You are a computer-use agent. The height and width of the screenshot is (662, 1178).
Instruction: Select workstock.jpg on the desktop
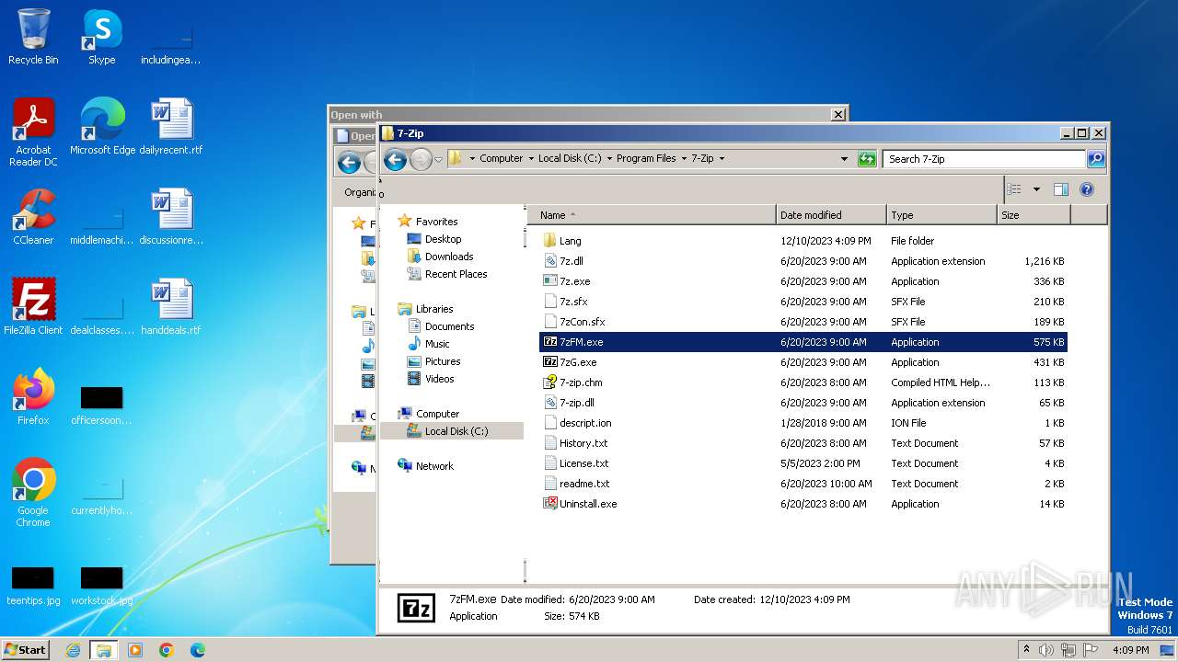[101, 585]
